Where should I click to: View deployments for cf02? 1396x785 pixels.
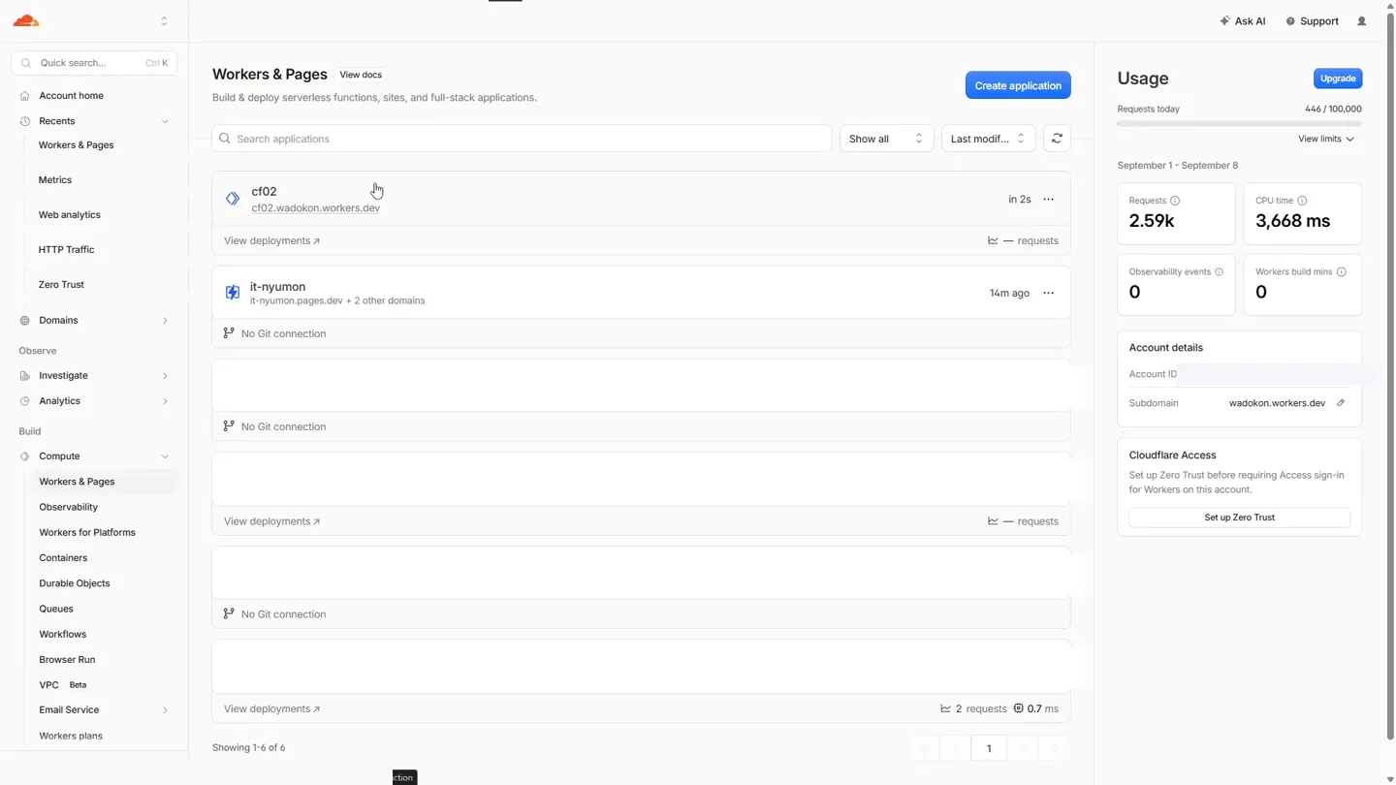point(271,241)
